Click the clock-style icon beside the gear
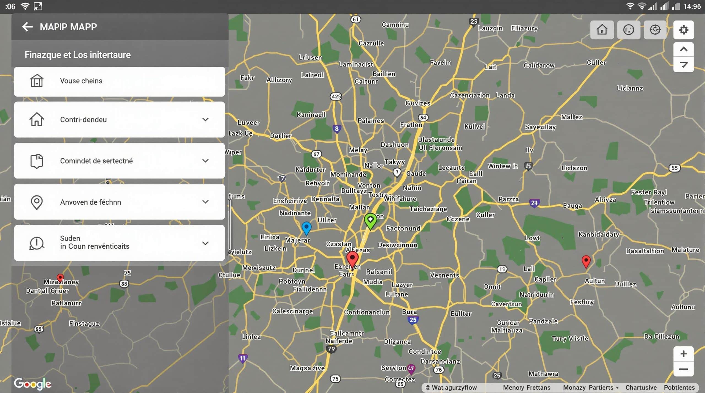Screen dimensions: 705x393 pyautogui.click(x=655, y=30)
